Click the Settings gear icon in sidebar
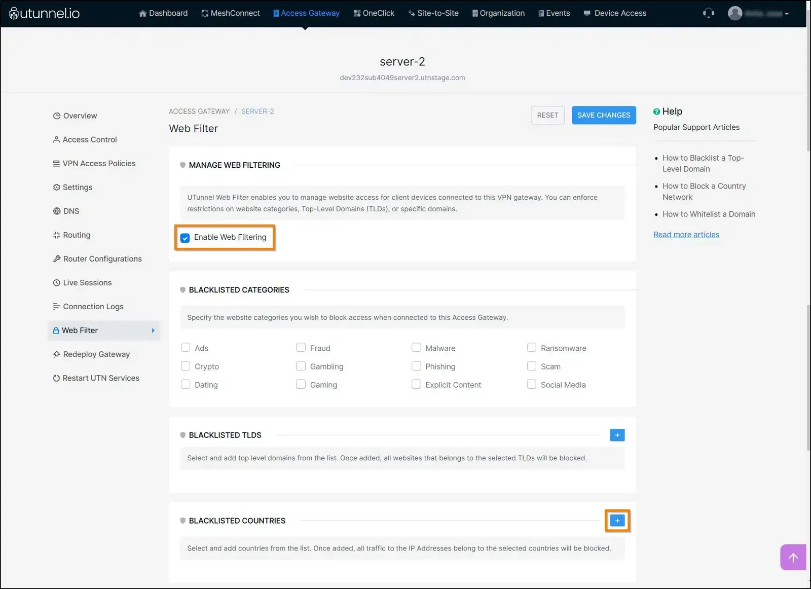 56,187
